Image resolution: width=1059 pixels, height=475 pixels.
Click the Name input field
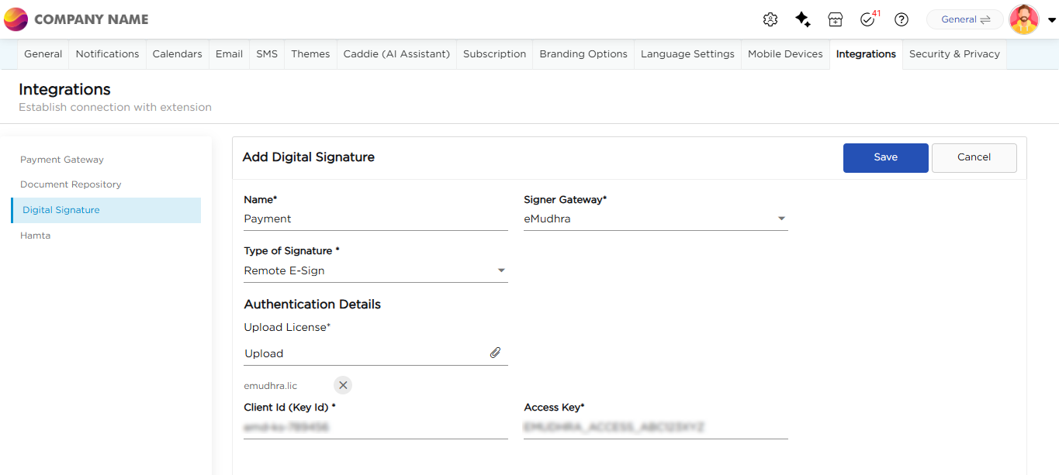[x=375, y=219]
